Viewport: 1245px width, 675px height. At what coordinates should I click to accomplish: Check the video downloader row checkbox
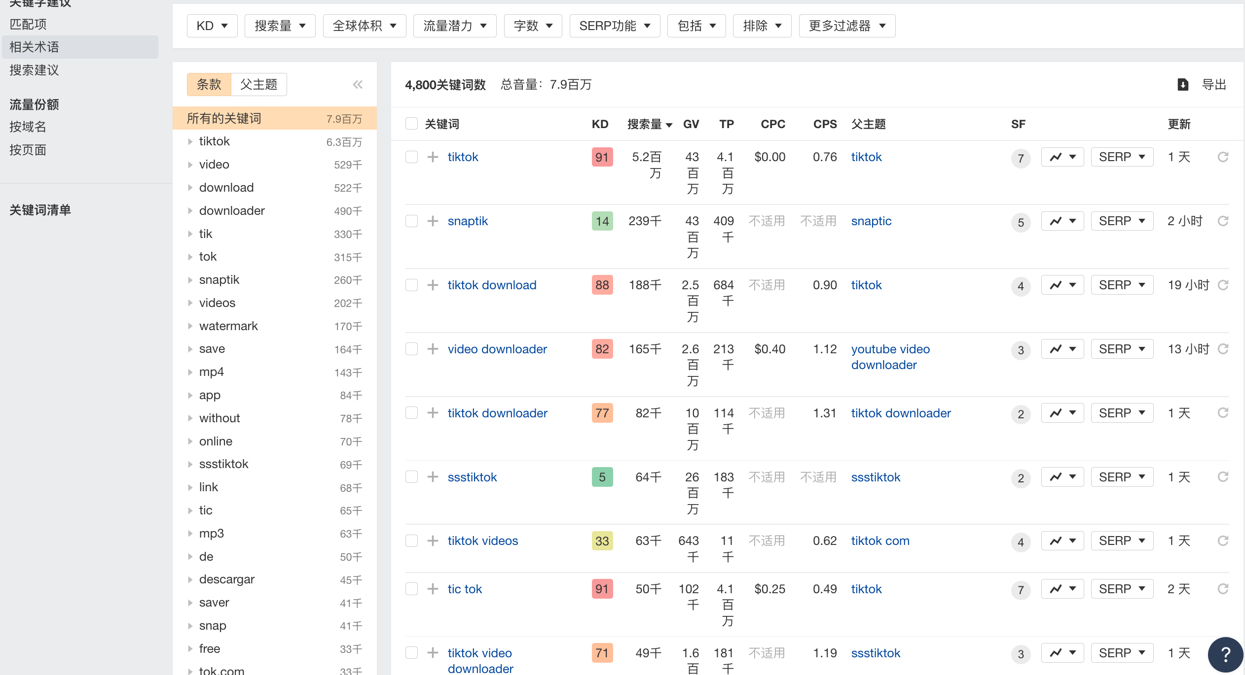pos(411,349)
